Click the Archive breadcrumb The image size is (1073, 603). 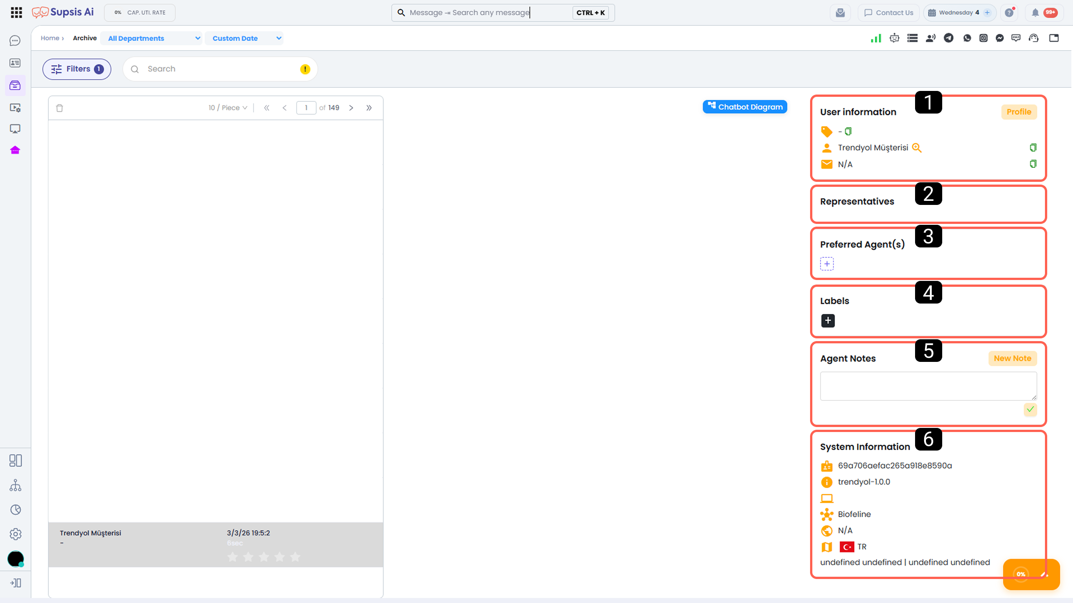click(x=85, y=38)
